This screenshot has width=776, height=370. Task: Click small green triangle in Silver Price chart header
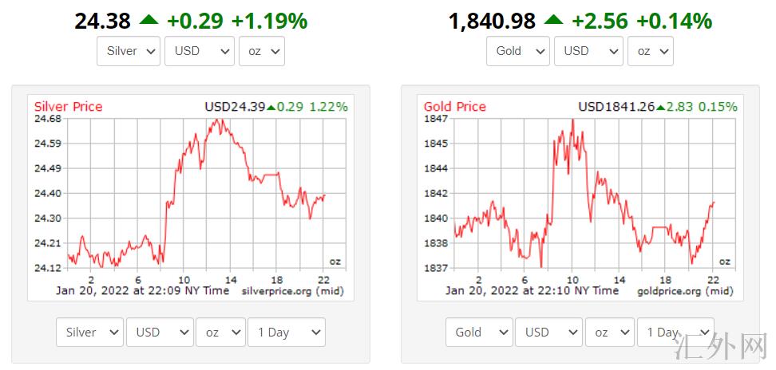[271, 107]
